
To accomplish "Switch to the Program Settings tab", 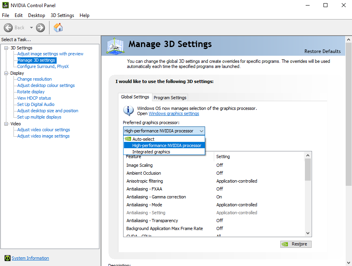I will pos(170,98).
